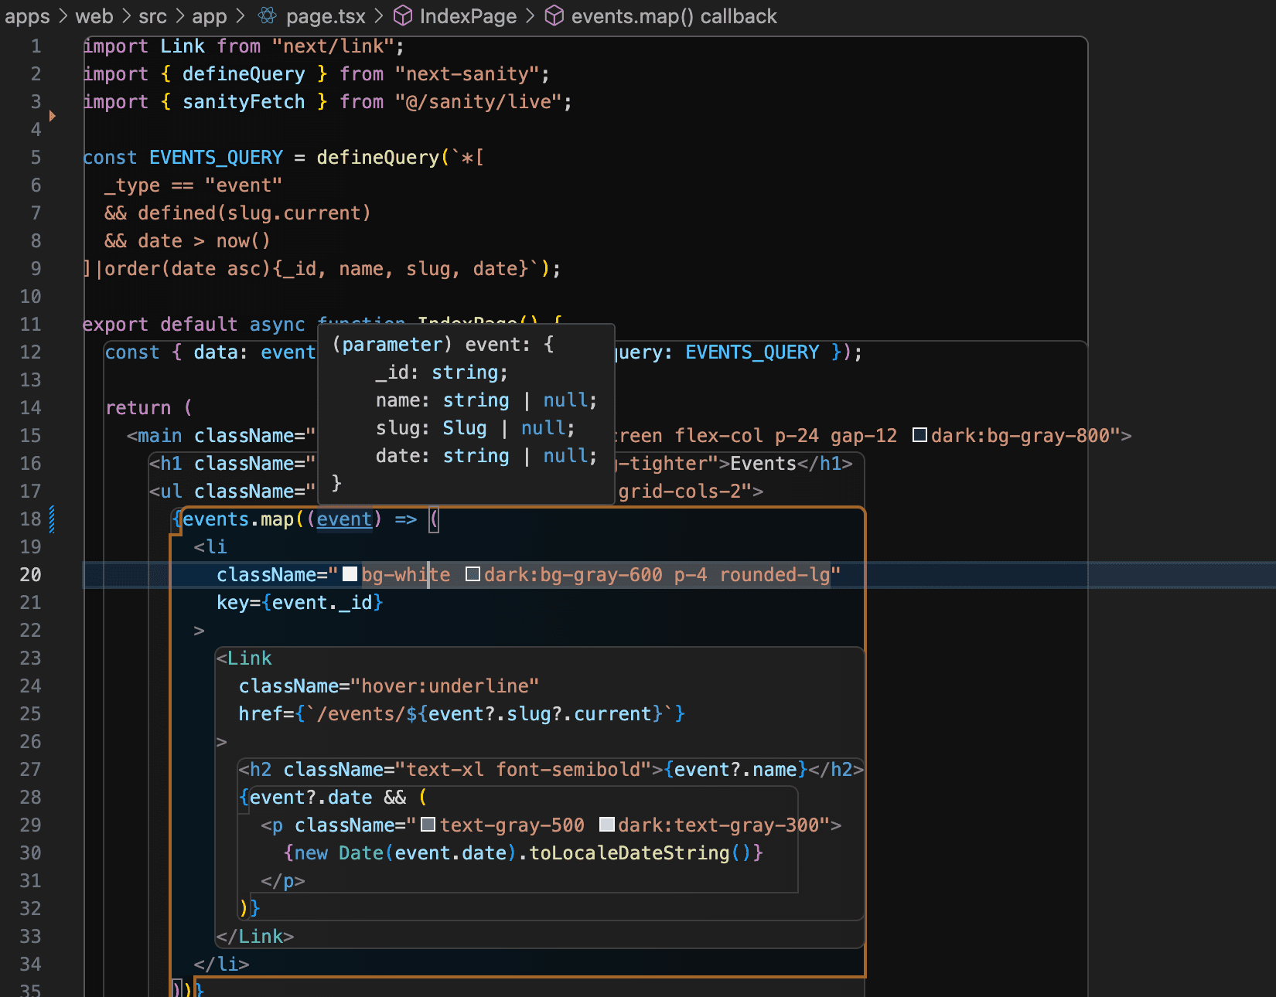This screenshot has width=1276, height=997.
Task: Click the dark:bg-gray-600 color swatch
Action: (x=473, y=574)
